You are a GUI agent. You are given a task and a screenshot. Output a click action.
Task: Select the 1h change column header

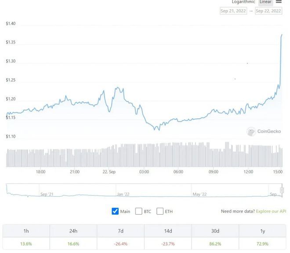[26, 231]
